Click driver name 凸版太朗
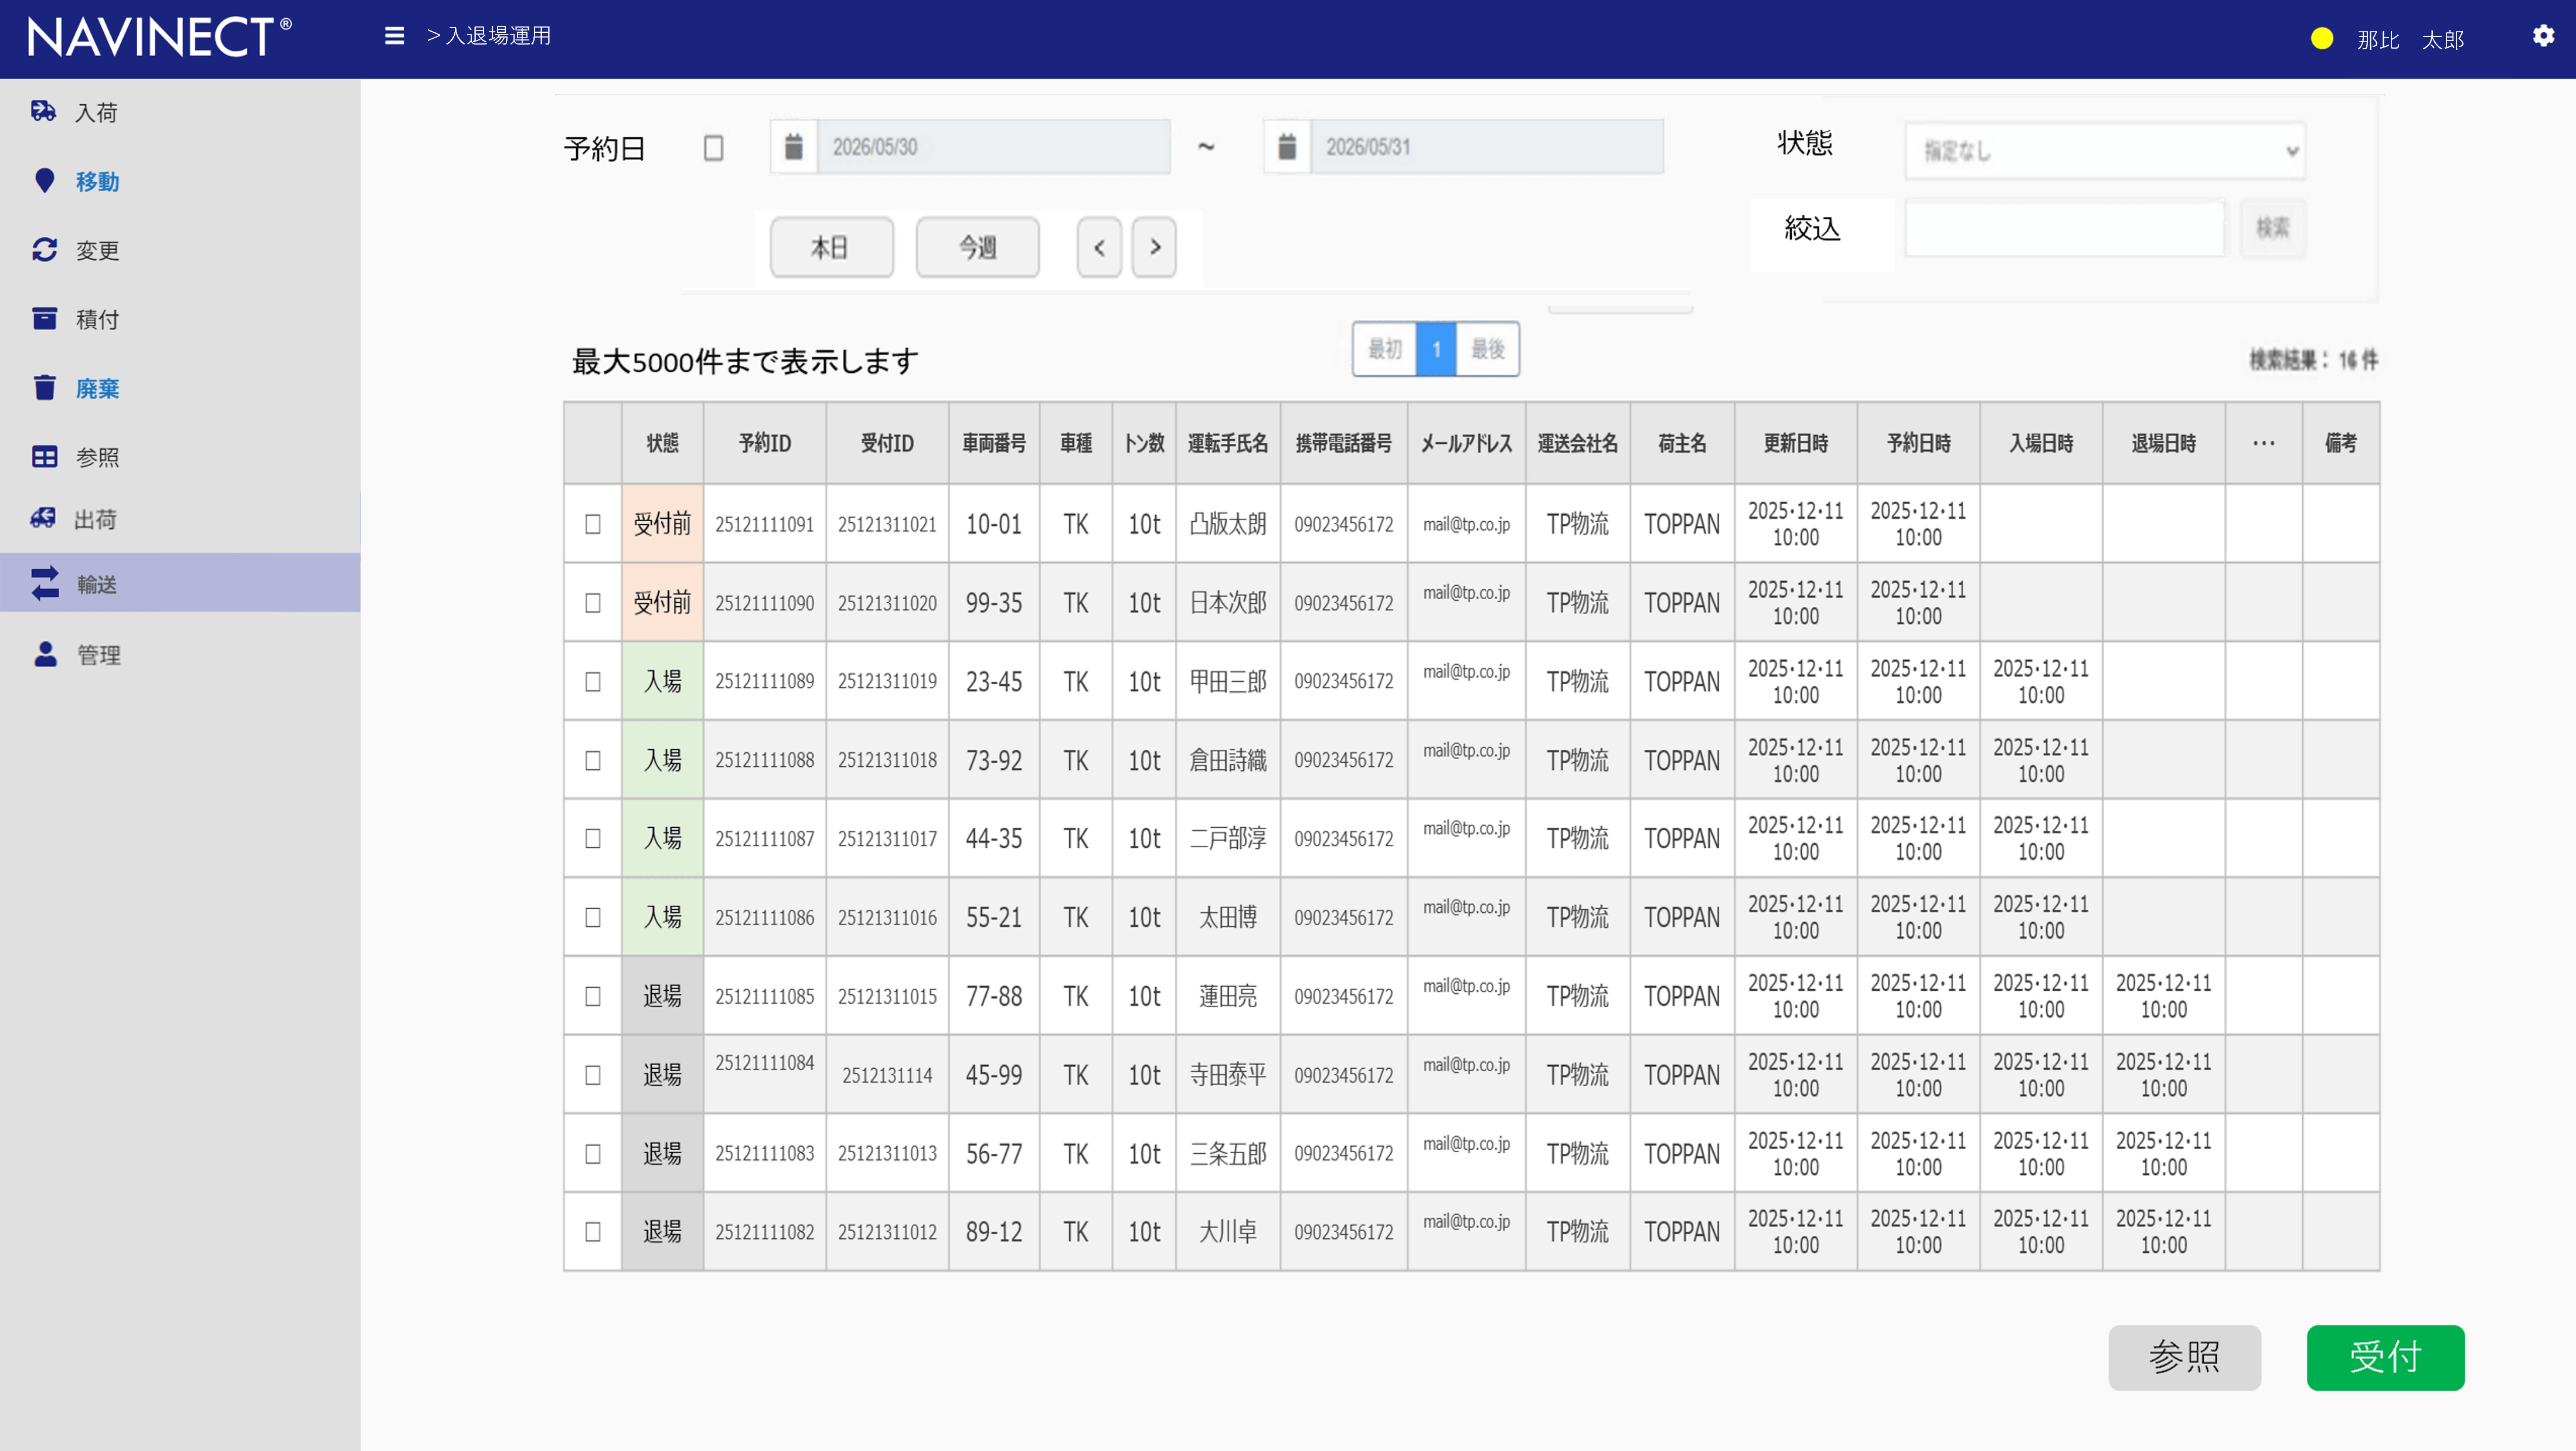Screen dimensions: 2576x1451 coord(1228,524)
